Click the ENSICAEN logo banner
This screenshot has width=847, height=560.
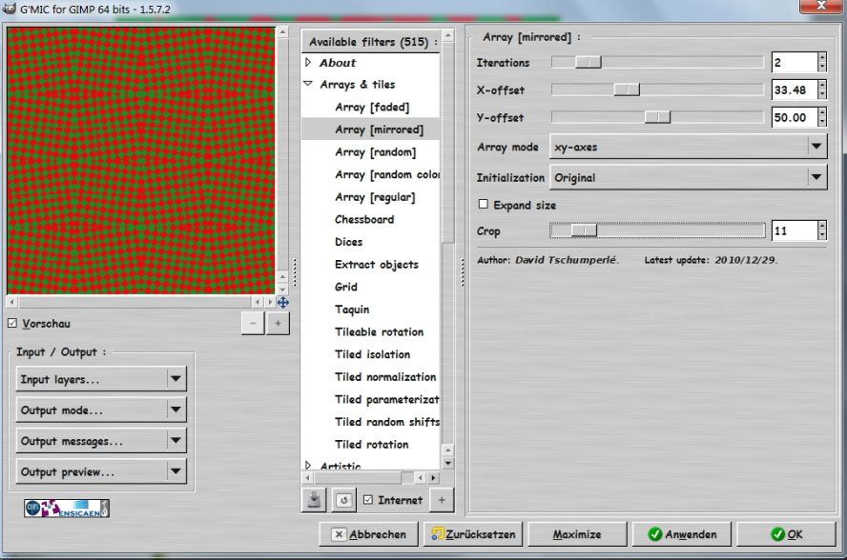pos(67,508)
